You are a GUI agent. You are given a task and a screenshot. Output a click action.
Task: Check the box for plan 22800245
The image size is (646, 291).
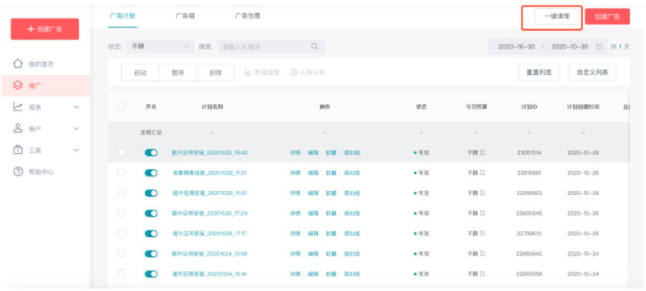click(121, 213)
